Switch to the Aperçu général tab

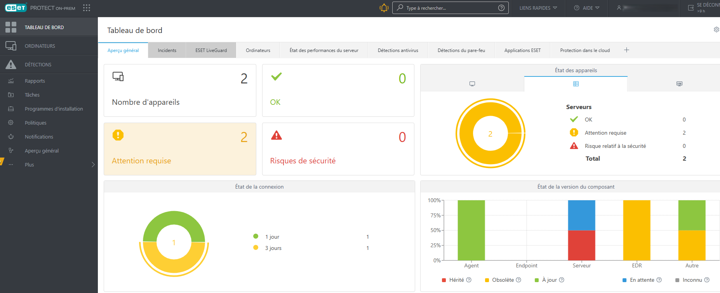[123, 50]
